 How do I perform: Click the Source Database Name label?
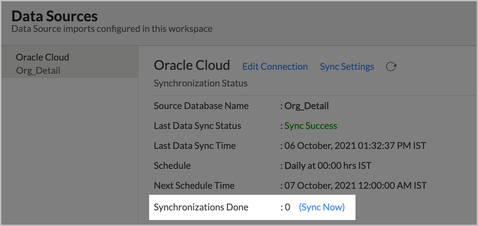[201, 106]
